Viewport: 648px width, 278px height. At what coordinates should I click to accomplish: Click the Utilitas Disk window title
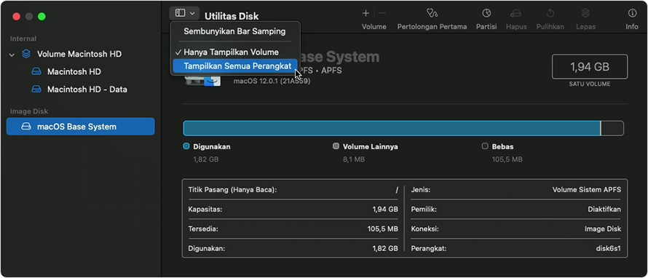pos(232,16)
